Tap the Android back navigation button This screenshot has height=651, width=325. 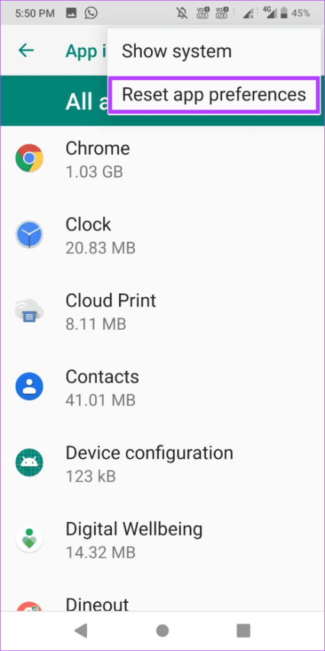(x=81, y=631)
